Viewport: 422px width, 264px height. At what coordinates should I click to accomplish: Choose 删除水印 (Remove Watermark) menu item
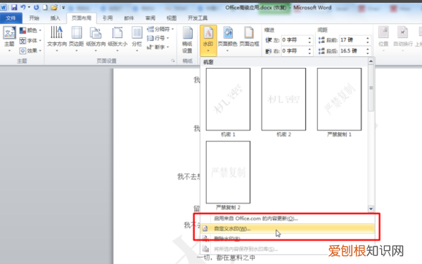[288, 238]
